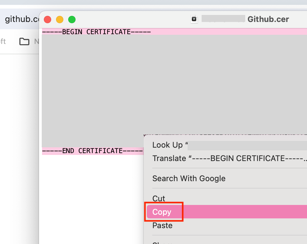This screenshot has height=244, width=307.
Task: Choose Search With Google
Action: click(x=189, y=178)
